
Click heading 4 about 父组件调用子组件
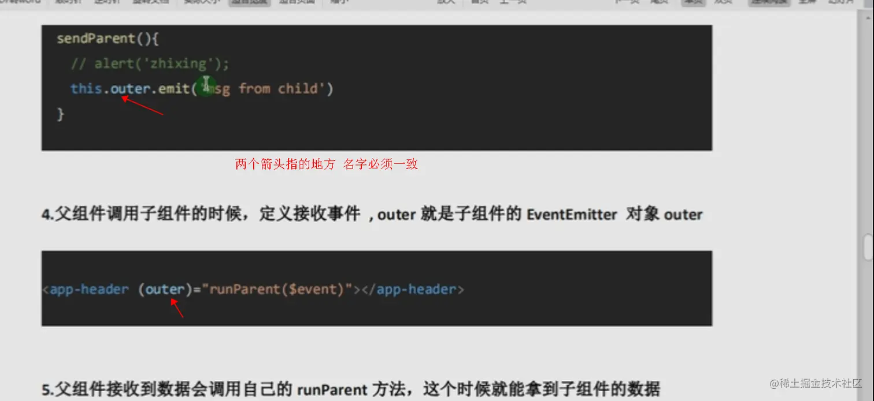[372, 215]
